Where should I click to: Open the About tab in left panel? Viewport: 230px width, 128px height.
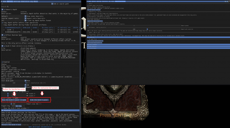pos(35,1)
